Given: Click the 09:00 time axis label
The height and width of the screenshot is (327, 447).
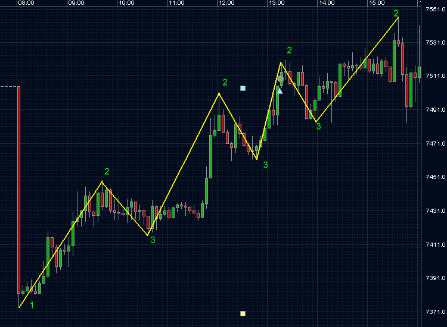Looking at the screenshot, I should [x=76, y=3].
